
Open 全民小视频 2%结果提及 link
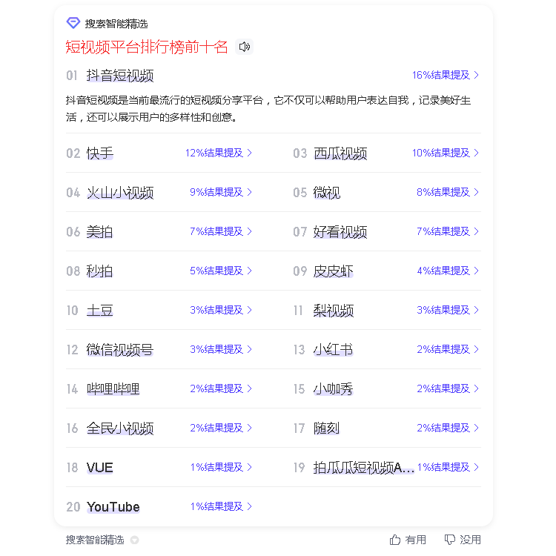pyautogui.click(x=221, y=428)
